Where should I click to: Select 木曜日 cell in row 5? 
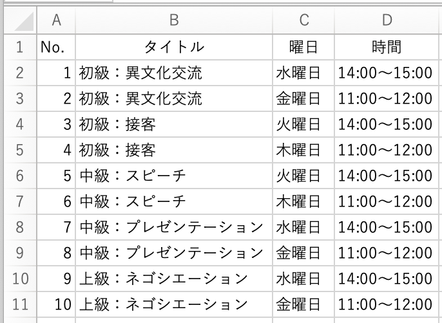[304, 150]
